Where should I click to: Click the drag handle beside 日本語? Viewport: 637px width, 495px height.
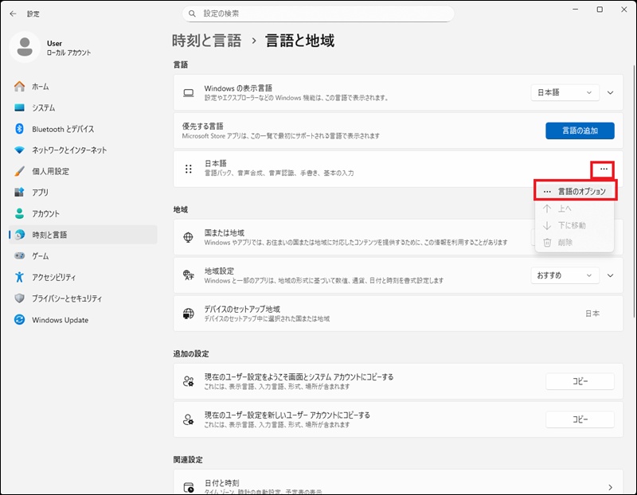tap(189, 169)
